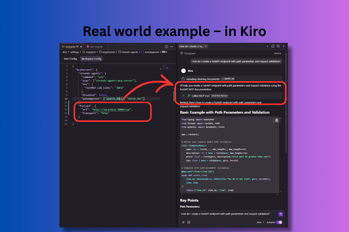The width and height of the screenshot is (349, 232).
Task: Open the mcp.json editor tab
Action: point(72,47)
